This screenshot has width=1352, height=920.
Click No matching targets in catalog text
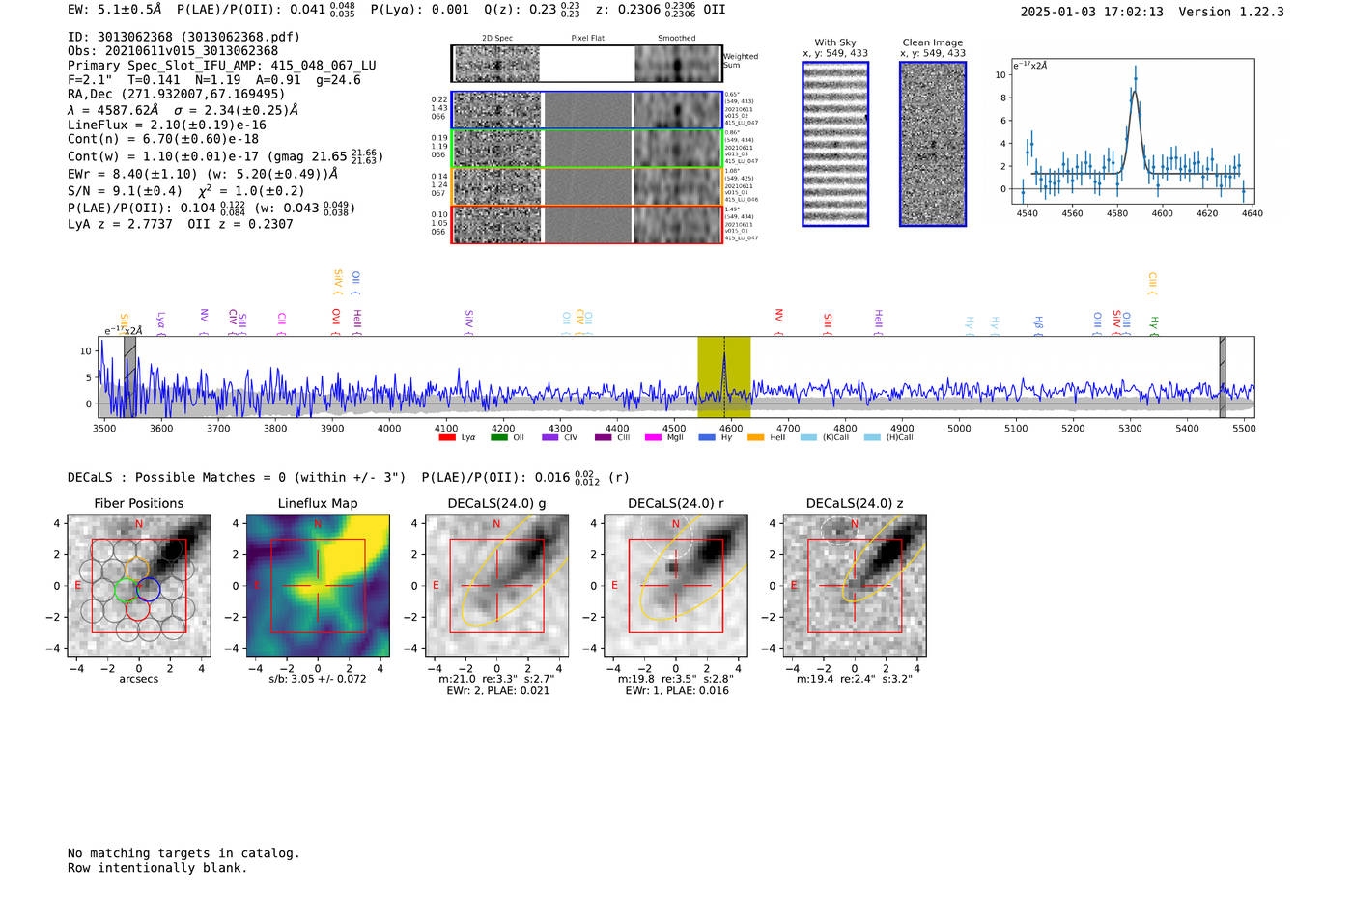coord(183,853)
